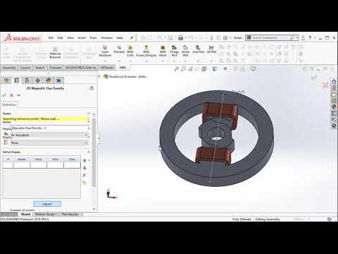
Task: Open the EMS Coils tool
Action: click(x=130, y=51)
